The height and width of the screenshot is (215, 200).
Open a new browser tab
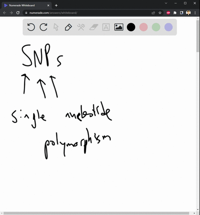[x=56, y=5]
